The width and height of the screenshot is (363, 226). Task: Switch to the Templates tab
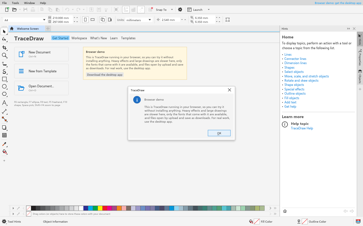(x=128, y=38)
